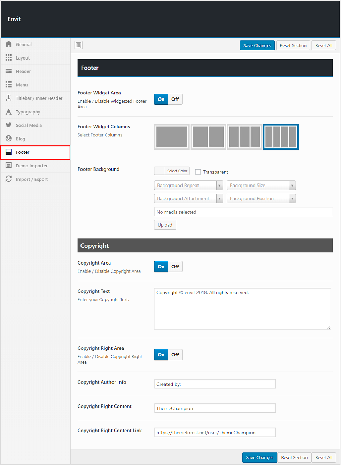
Task: Click the expand all sections icon
Action: [79, 45]
